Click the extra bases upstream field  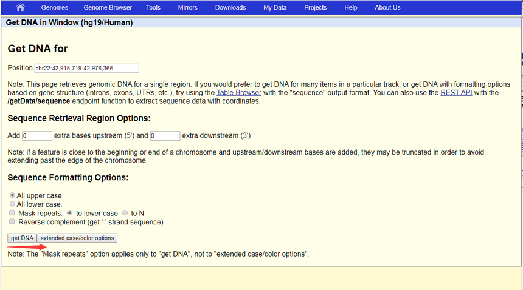[x=37, y=136]
